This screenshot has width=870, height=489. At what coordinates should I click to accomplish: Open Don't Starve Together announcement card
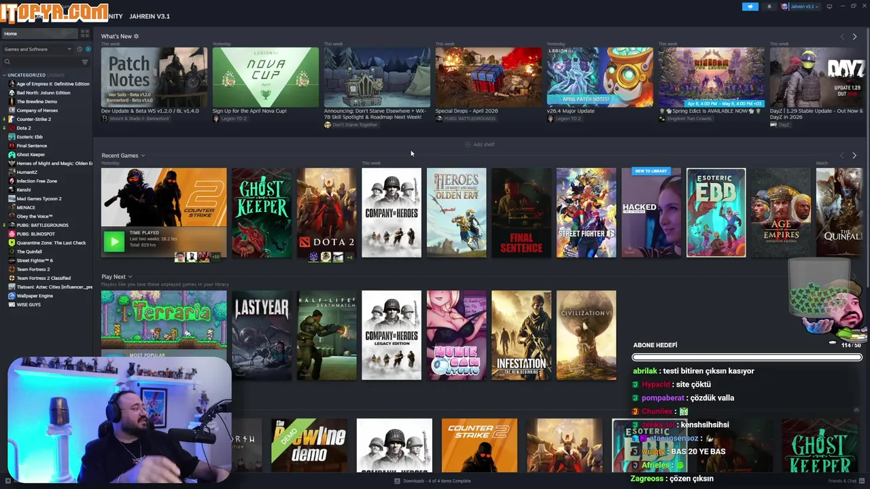tap(377, 77)
